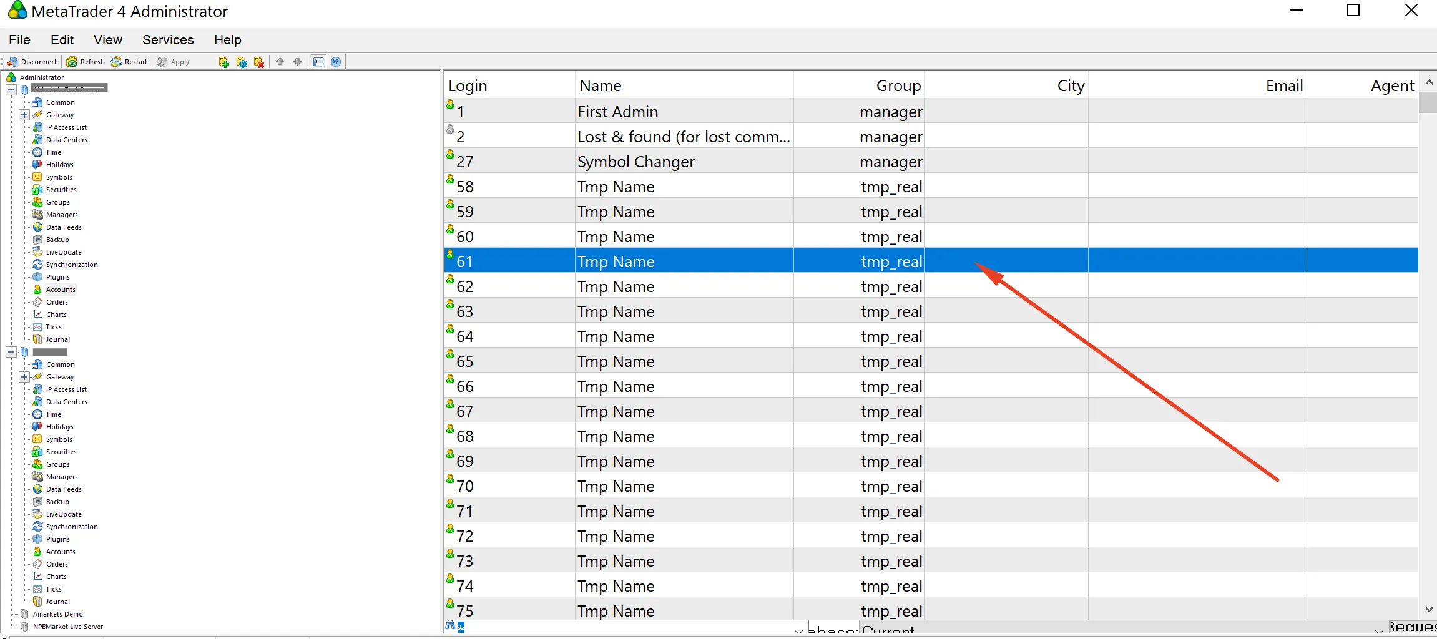This screenshot has width=1437, height=639.
Task: Open the Services menu
Action: 168,40
